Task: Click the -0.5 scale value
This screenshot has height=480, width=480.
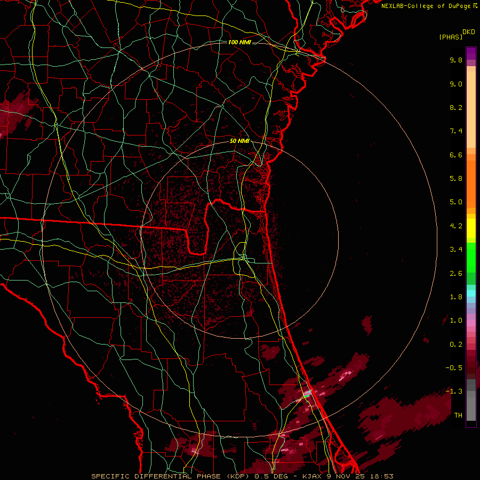Action: (454, 368)
